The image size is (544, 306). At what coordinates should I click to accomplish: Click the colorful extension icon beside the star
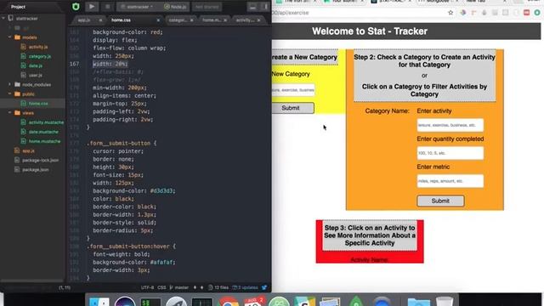coord(462,13)
